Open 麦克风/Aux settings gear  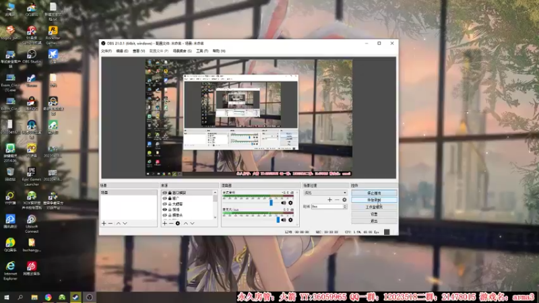click(290, 220)
